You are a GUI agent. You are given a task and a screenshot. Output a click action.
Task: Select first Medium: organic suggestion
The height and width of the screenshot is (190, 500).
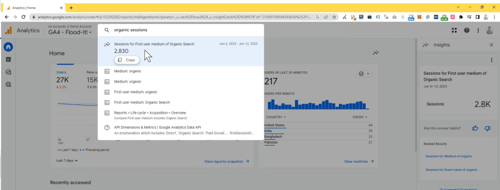click(x=181, y=71)
